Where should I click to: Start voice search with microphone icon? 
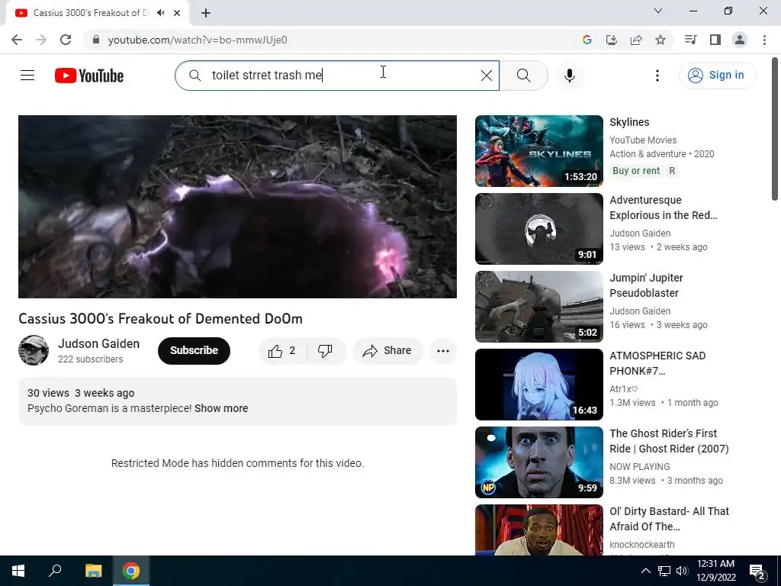(569, 76)
